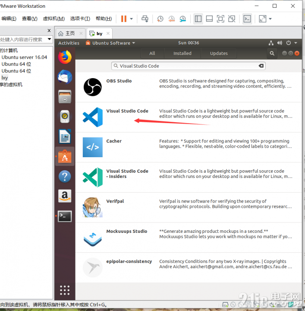Open the pause button power dropdown arrow

131,19
